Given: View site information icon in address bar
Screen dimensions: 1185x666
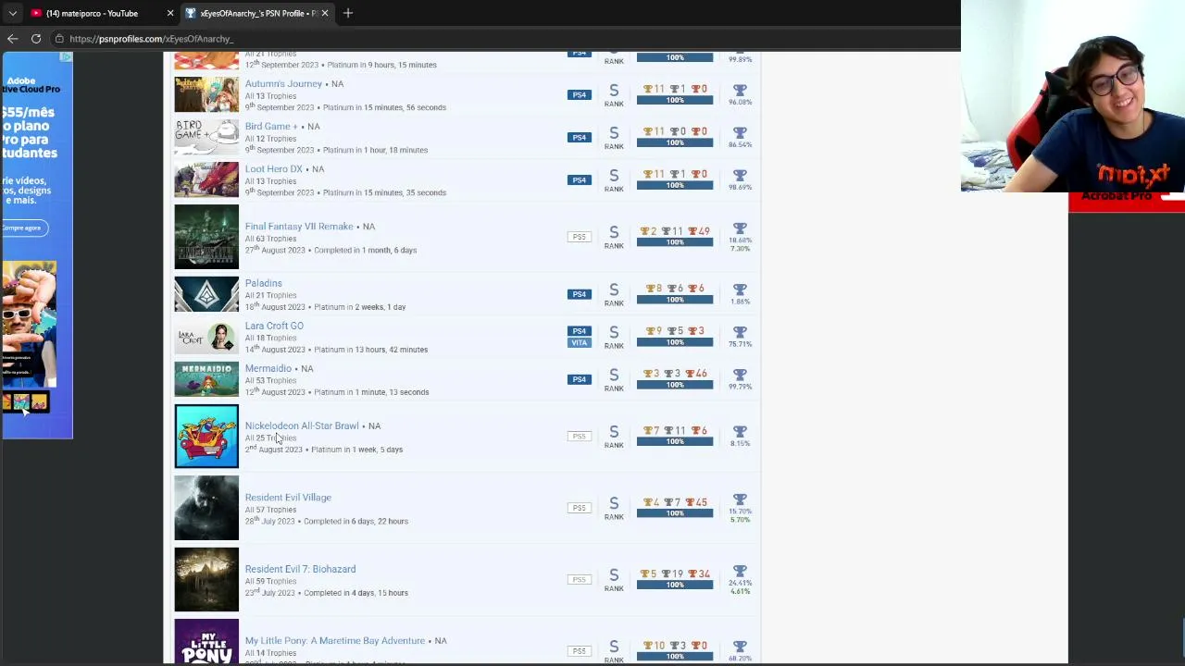Looking at the screenshot, I should [x=59, y=39].
